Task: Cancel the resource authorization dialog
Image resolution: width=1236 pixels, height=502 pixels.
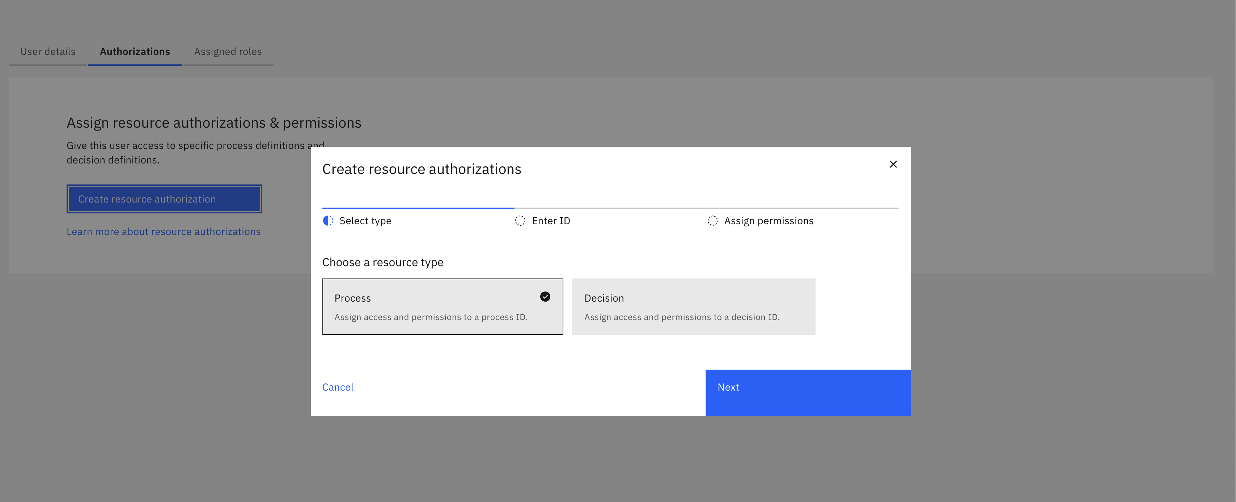Action: (338, 387)
